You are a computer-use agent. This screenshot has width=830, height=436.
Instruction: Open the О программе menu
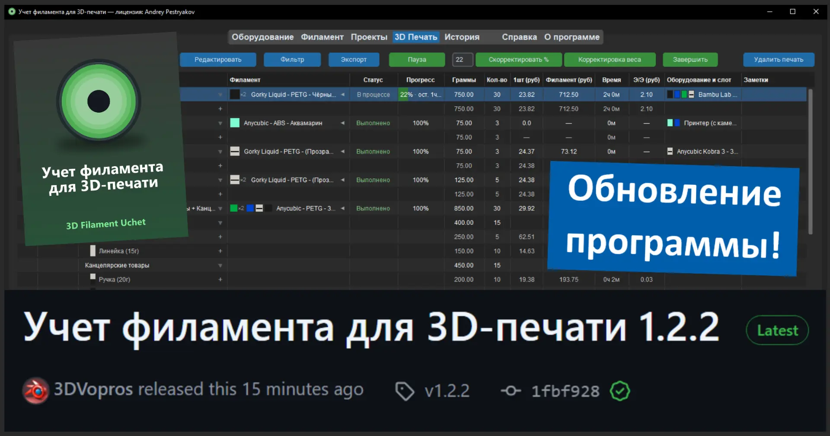[571, 37]
